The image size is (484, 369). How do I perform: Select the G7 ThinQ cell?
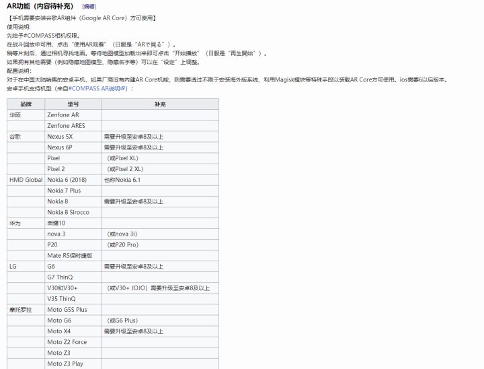(x=73, y=277)
